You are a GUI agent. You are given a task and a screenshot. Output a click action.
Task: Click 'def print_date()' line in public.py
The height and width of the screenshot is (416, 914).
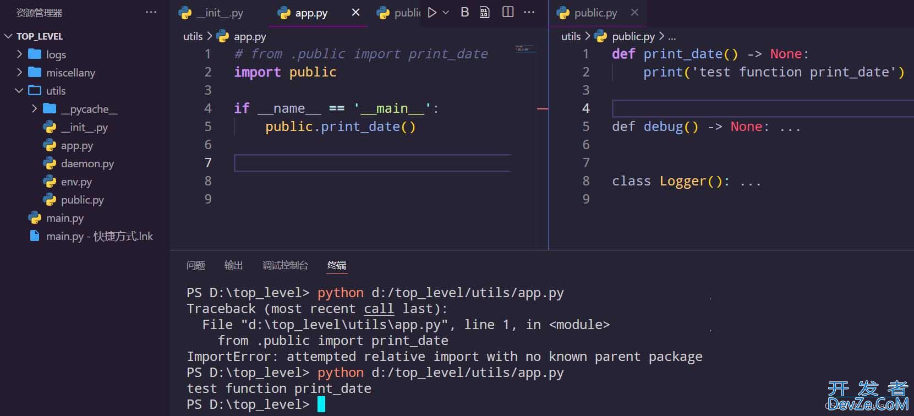[x=710, y=54]
